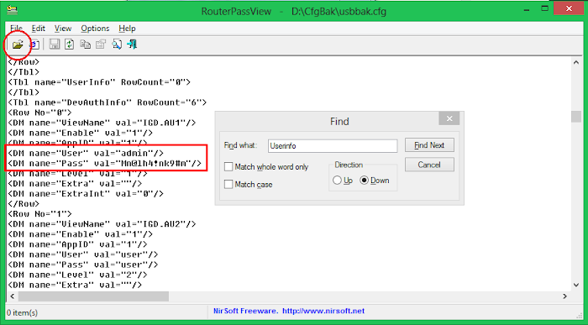Image resolution: width=588 pixels, height=325 pixels.
Task: Click the Tbl name="UserInfo" RowCount line
Action: coord(99,82)
